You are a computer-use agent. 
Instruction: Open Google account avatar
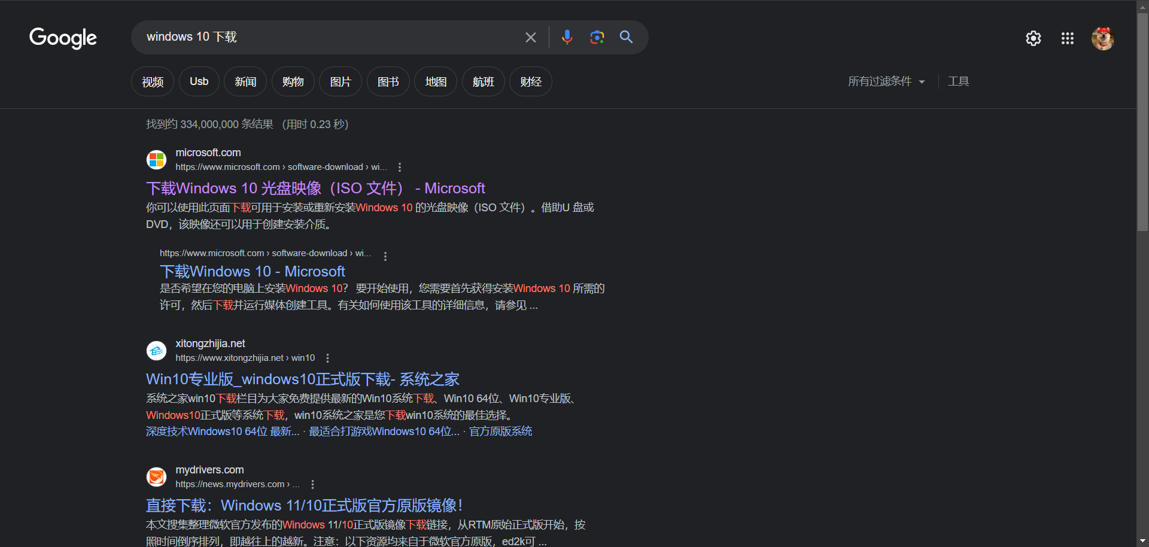coord(1102,38)
